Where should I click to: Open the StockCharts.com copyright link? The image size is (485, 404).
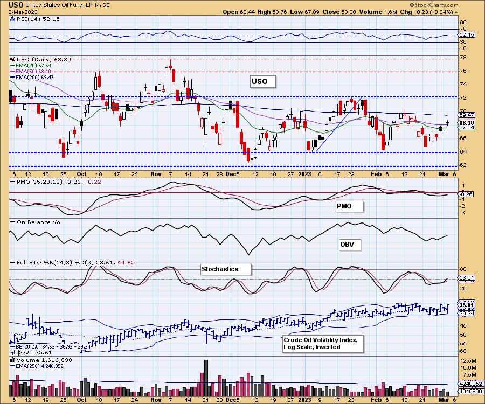434,5
